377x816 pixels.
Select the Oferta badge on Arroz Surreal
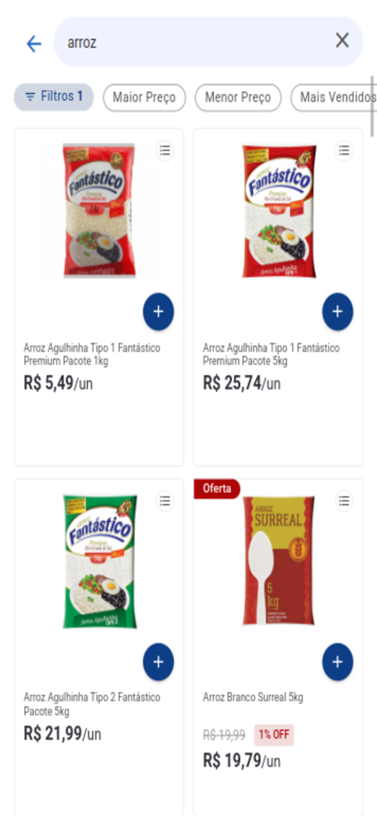click(x=217, y=488)
